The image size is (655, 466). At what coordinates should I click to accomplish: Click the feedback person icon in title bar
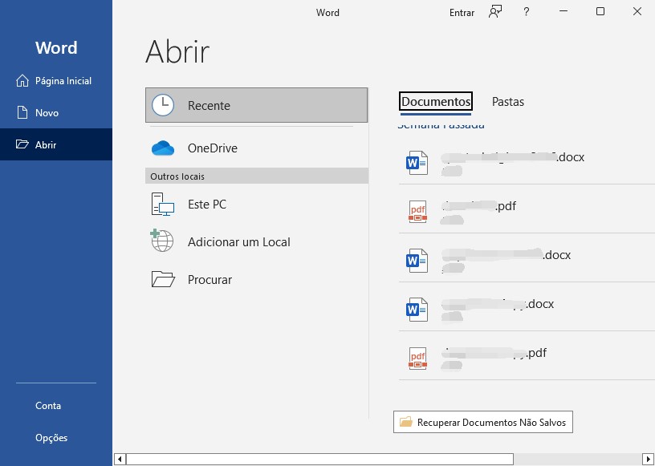pos(496,12)
